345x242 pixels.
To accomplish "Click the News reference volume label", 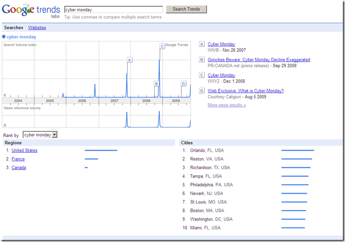I will (x=22, y=108).
